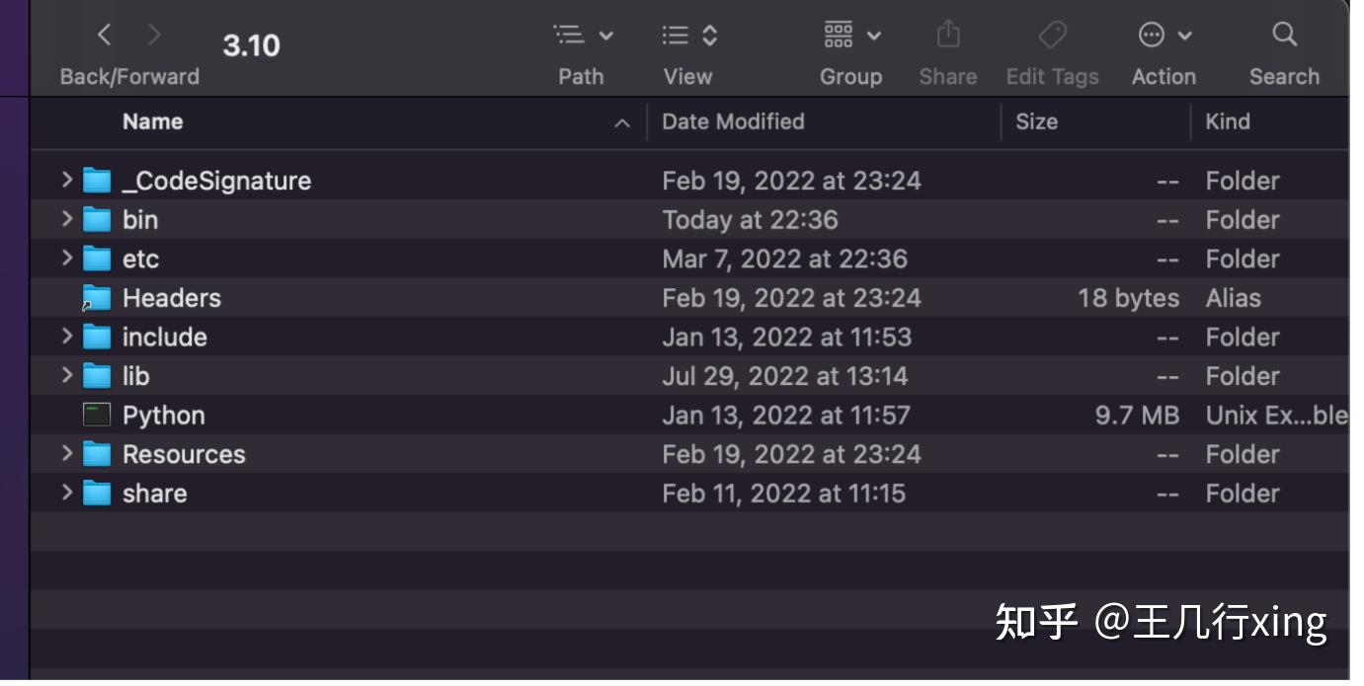Open the Edit Tags icon

point(1052,35)
